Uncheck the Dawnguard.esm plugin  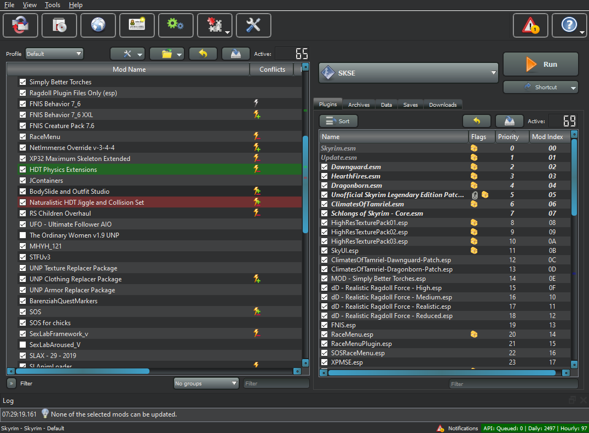(x=324, y=167)
